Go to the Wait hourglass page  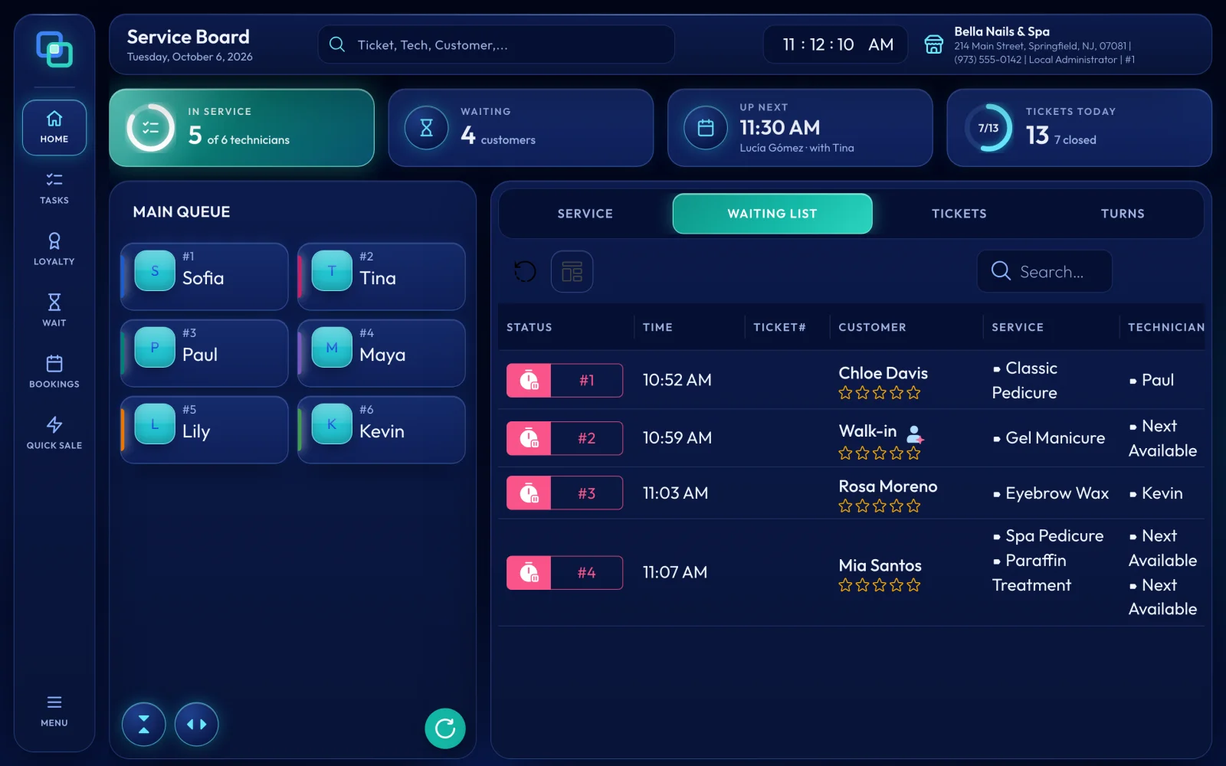tap(54, 310)
